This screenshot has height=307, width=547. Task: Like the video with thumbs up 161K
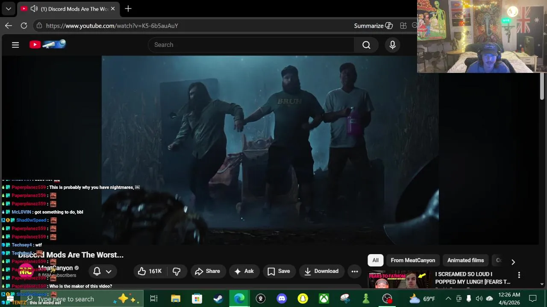[x=150, y=271]
